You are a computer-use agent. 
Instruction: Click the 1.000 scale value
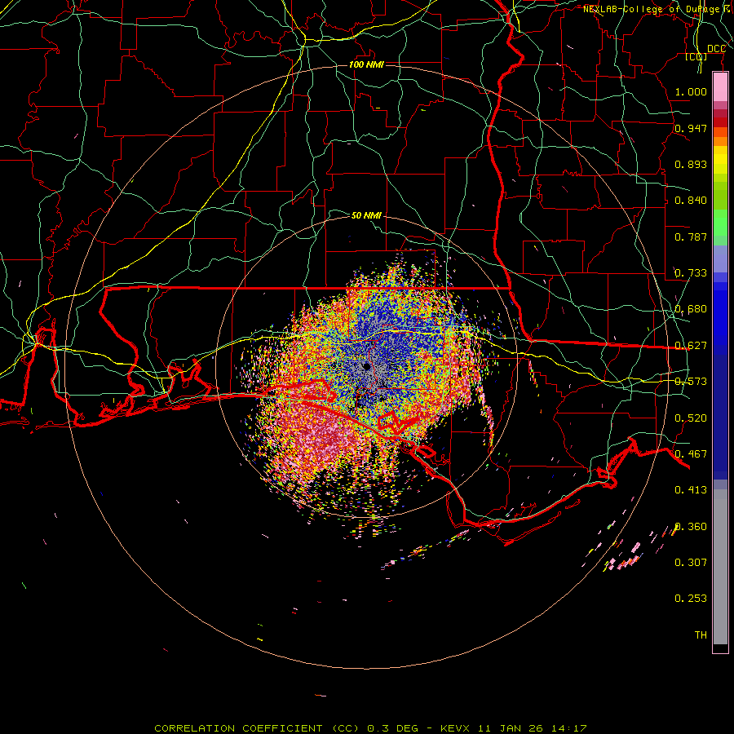pos(691,91)
